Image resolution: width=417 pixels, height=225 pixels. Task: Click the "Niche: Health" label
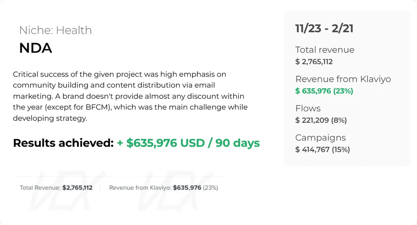(x=55, y=31)
